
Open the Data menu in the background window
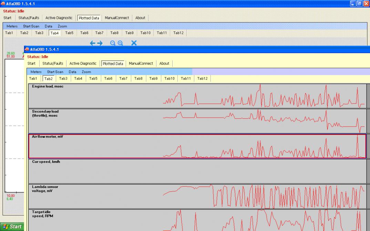pos(49,26)
